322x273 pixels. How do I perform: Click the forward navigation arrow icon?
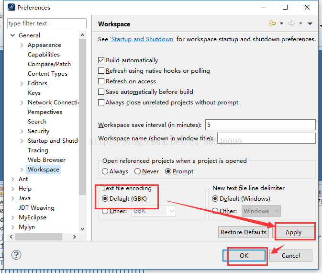[x=291, y=23]
